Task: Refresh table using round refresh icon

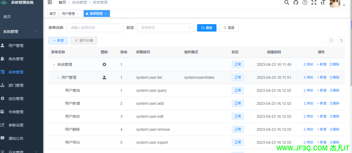Action: click(x=341, y=41)
